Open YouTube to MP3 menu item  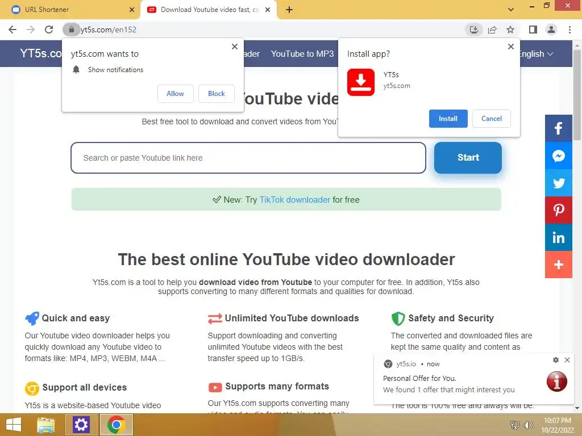(302, 54)
